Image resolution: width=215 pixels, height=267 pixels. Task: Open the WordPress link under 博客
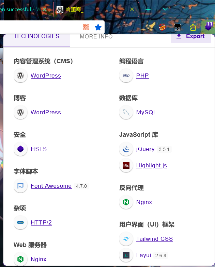[x=46, y=112]
